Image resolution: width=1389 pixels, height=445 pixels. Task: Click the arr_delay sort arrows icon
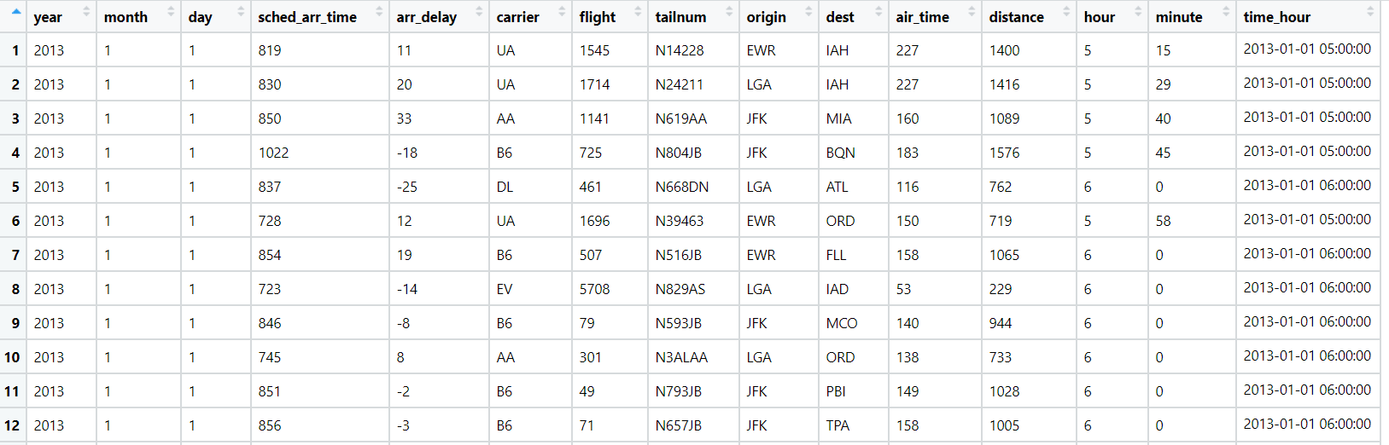coord(479,12)
